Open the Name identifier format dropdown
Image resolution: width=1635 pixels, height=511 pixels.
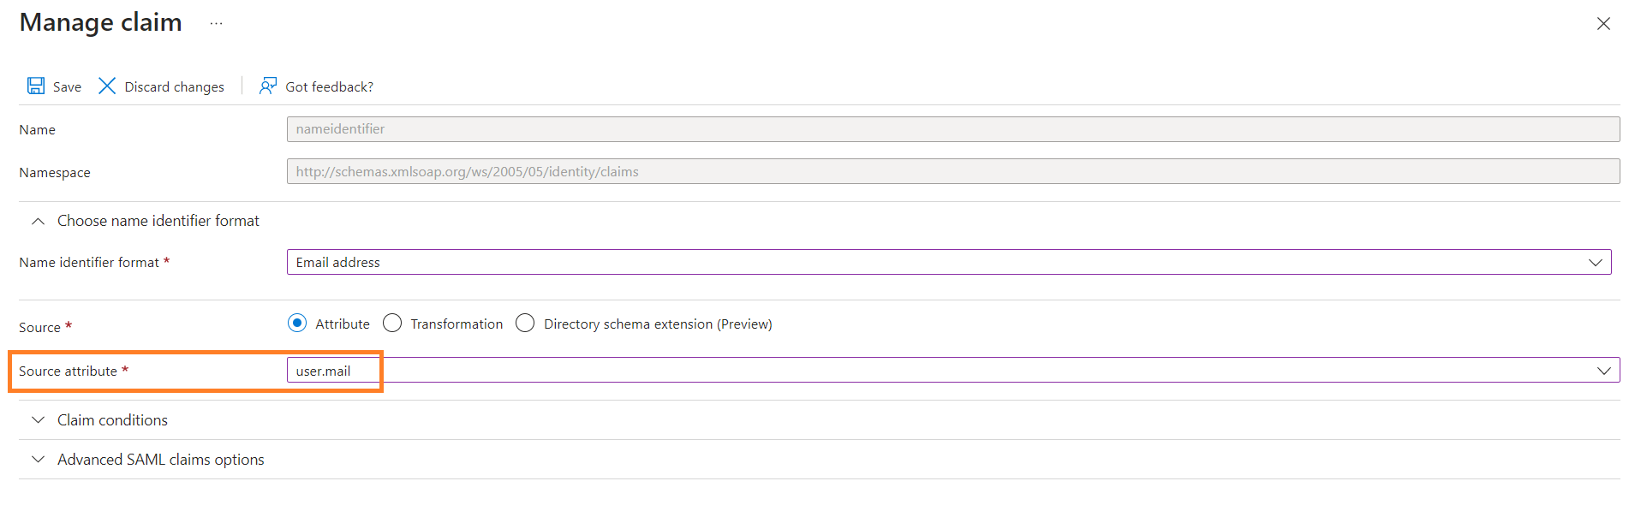click(949, 262)
